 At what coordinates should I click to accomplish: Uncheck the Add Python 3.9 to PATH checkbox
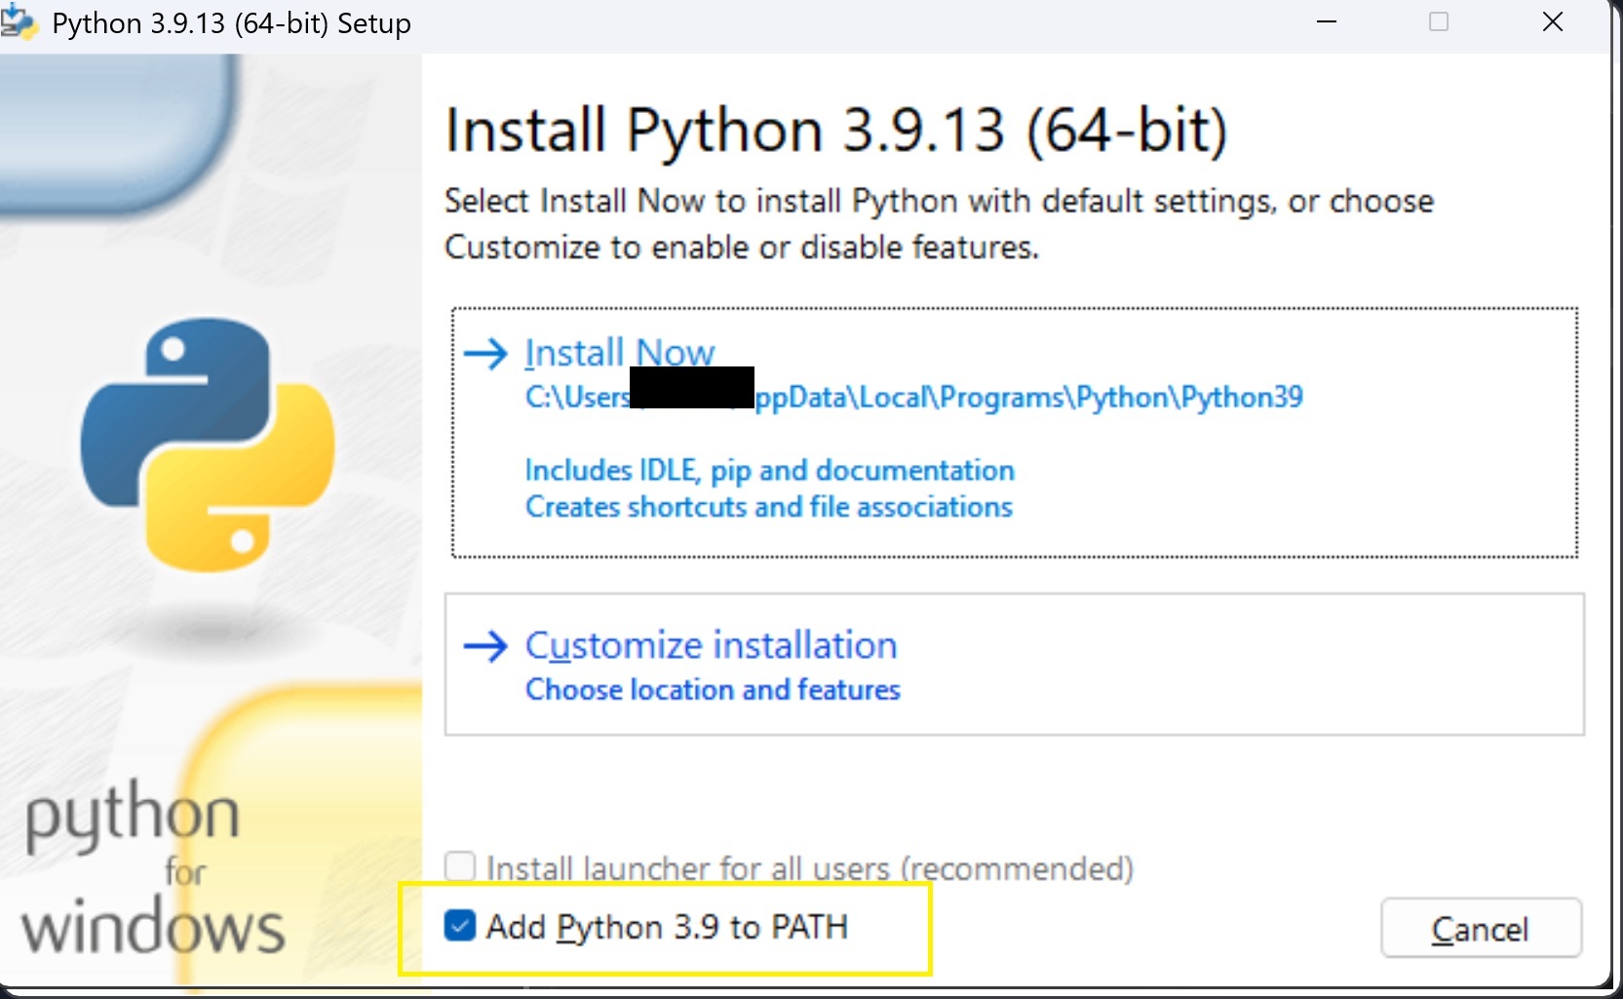tap(460, 926)
